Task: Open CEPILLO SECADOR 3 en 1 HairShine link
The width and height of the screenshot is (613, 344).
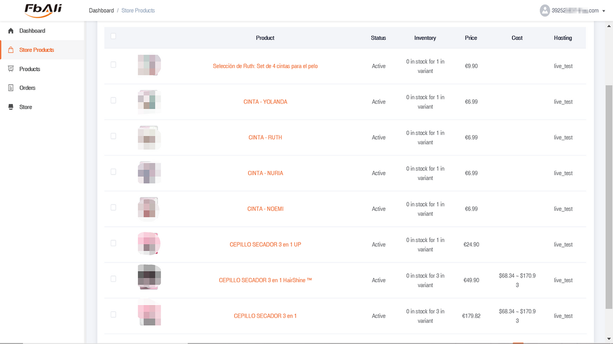Action: click(265, 280)
